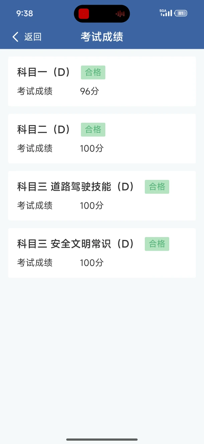Open 科目三 道路驾驶技能（D） result title
Image resolution: width=204 pixels, height=444 pixels.
point(76,187)
